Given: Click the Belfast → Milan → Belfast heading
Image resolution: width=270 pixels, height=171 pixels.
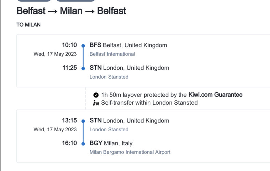Looking at the screenshot, I should [x=71, y=11].
